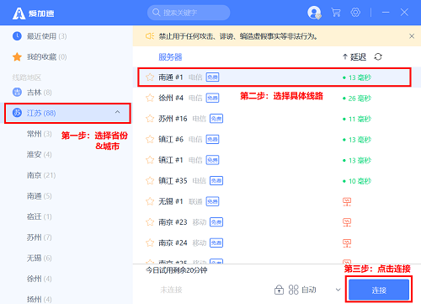Image resolution: width=421 pixels, height=304 pixels.
Task: Click the unavailable icon for 南京 #24
Action: point(347,243)
